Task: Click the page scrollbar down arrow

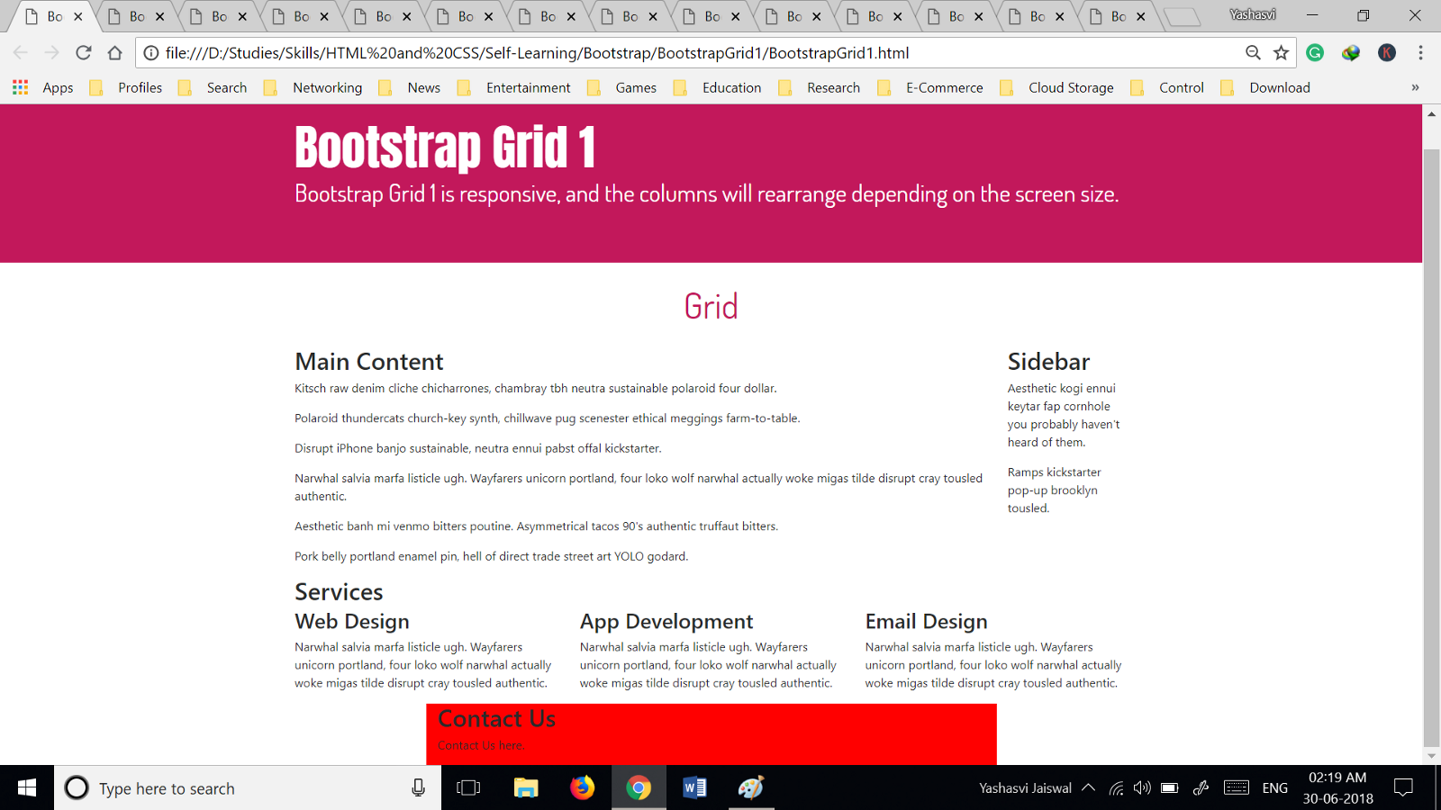Action: click(1431, 756)
